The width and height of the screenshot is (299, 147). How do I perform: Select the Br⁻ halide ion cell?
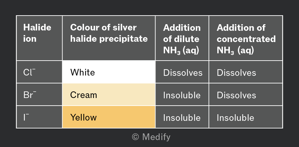(39, 94)
